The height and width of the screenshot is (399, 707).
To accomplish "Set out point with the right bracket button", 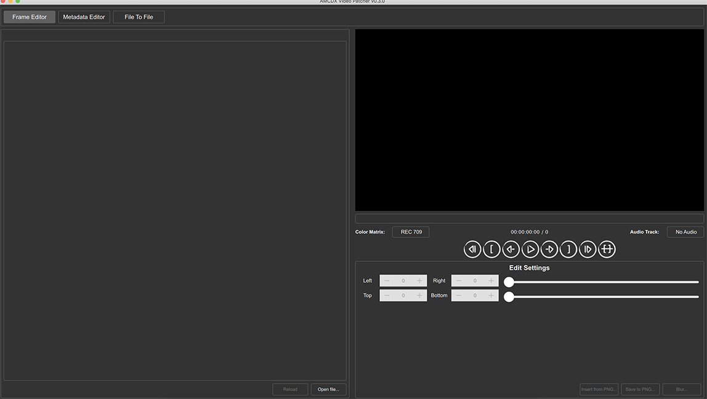I will (568, 249).
